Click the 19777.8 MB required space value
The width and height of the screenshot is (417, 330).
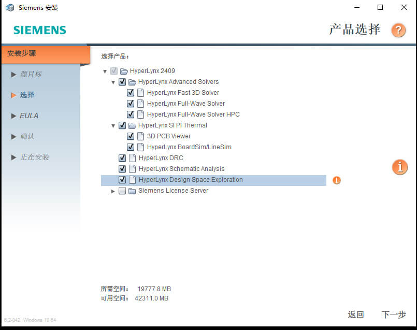tap(154, 289)
